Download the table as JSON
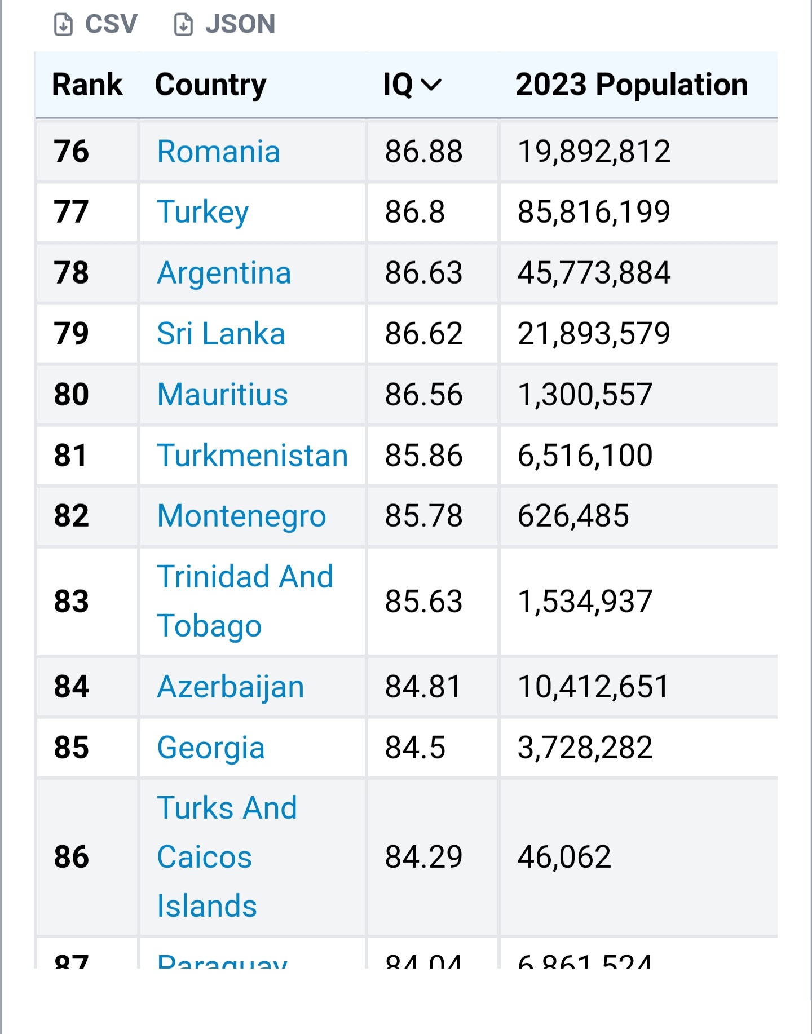812x1034 pixels. pyautogui.click(x=224, y=24)
